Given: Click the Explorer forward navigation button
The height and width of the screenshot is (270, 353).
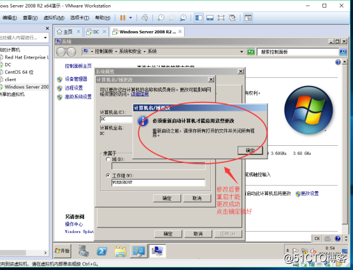Looking at the screenshot, I should point(71,52).
